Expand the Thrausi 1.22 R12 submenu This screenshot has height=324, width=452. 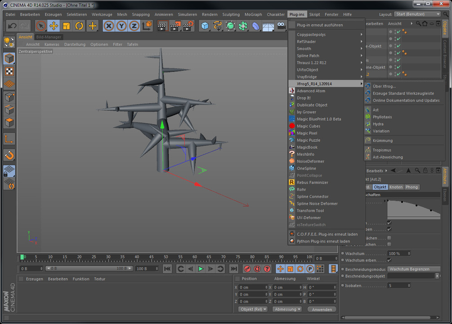[326, 63]
